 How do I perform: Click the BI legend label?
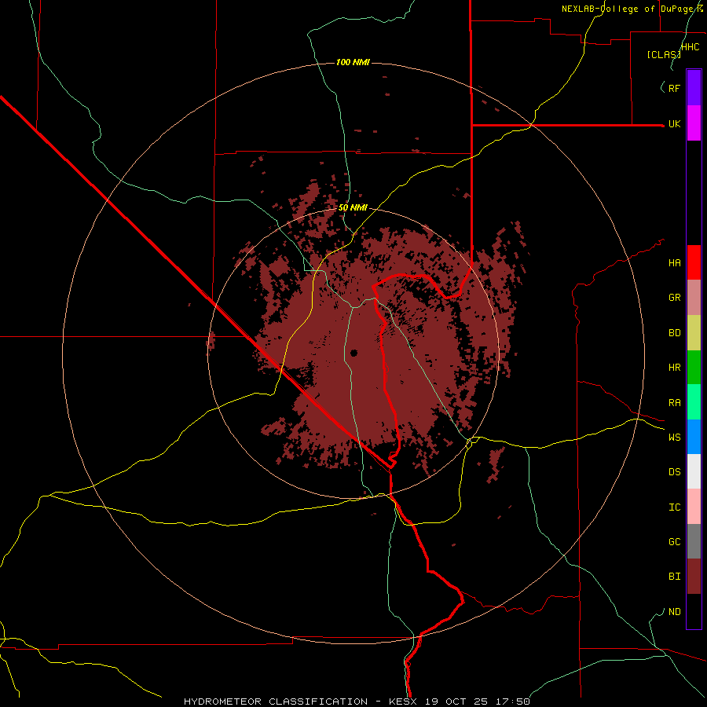point(674,577)
